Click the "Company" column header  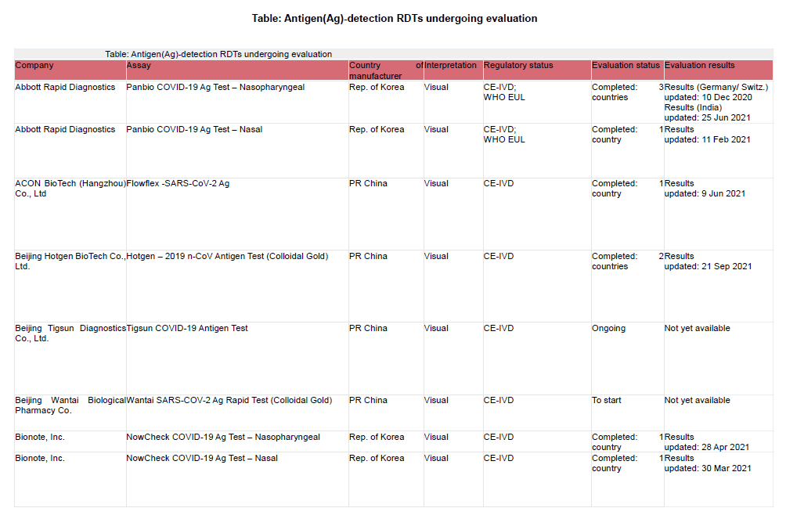click(x=34, y=66)
